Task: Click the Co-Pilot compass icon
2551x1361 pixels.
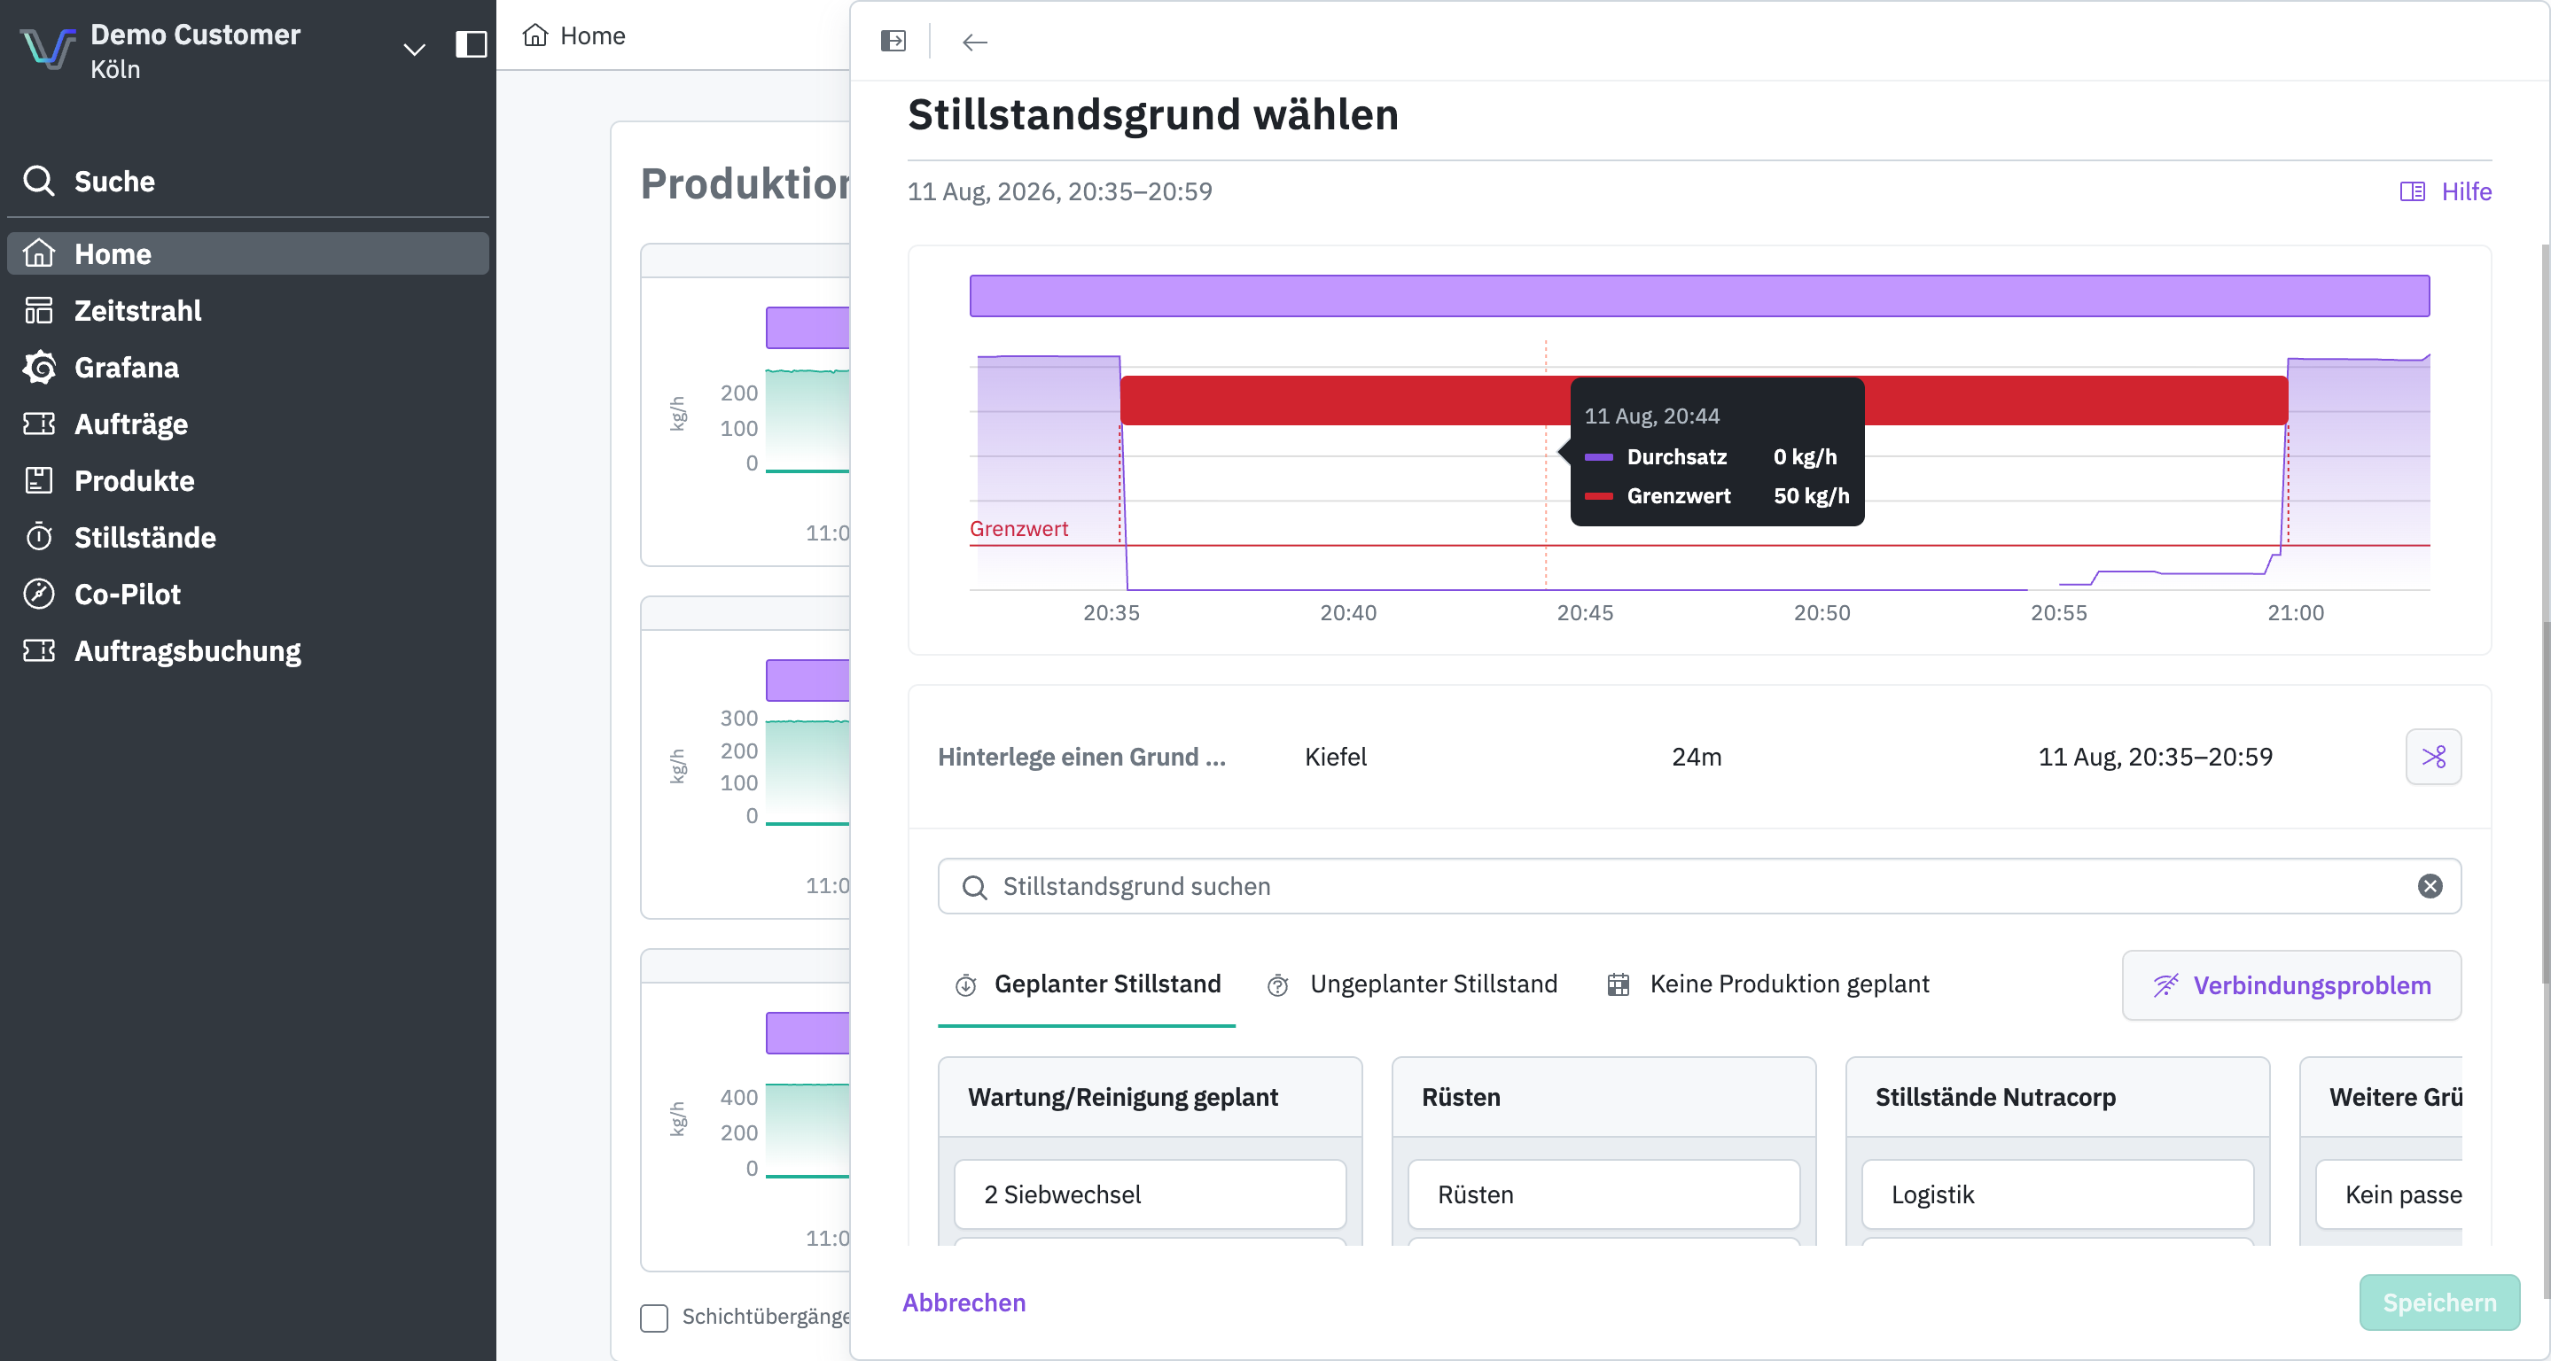Action: (x=39, y=593)
